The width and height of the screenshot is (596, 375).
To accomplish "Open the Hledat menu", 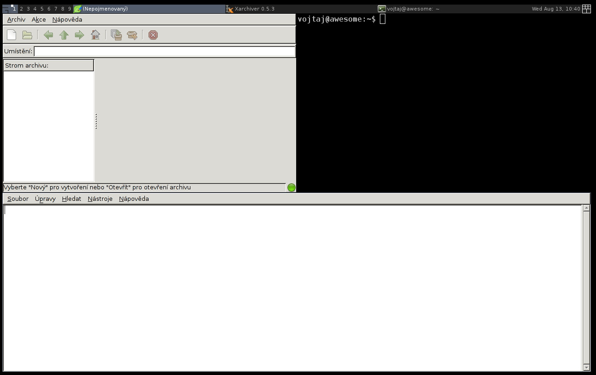I will 71,199.
